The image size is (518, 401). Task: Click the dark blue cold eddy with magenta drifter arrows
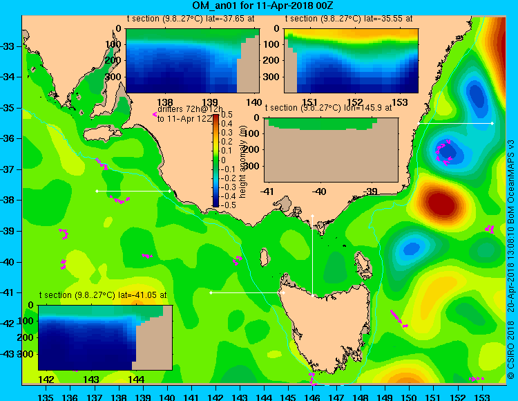click(x=448, y=151)
